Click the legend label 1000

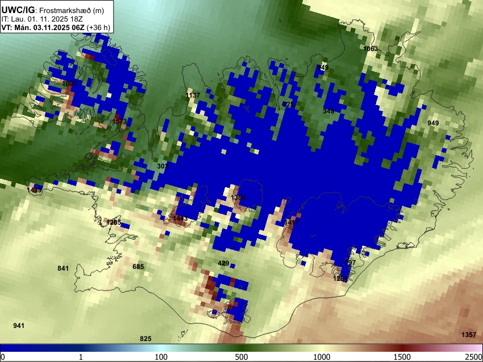(322, 357)
